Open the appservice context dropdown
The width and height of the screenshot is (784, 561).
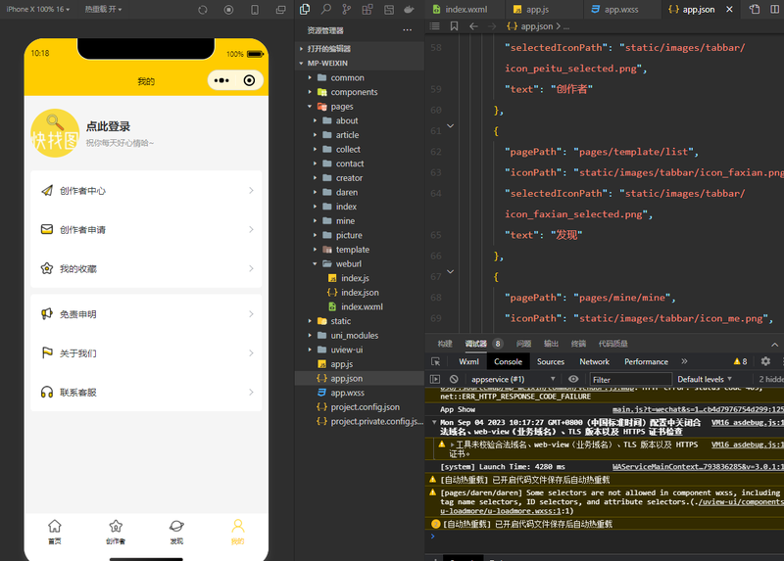(x=513, y=379)
